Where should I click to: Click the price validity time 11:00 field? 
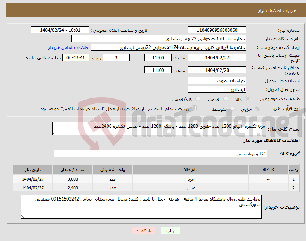(x=158, y=70)
